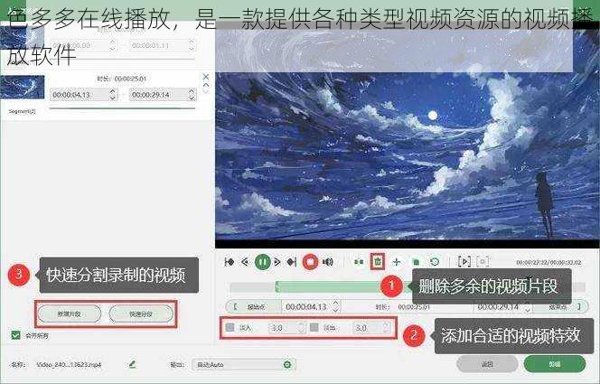600x384 pixels.
Task: Adjust stepper of end time 00:00:29.14 below timeline
Action: point(528,306)
